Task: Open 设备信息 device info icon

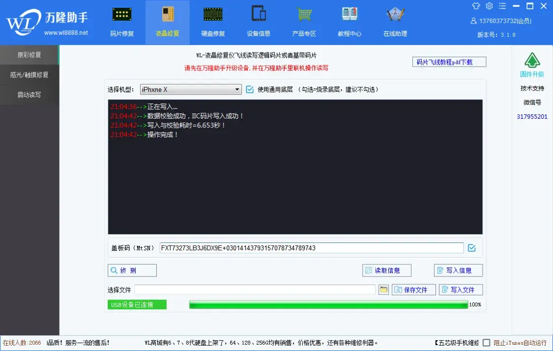Action: pyautogui.click(x=259, y=15)
